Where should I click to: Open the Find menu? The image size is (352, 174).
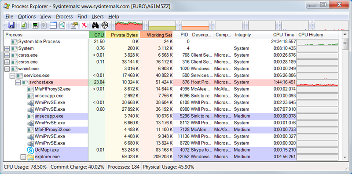[x=82, y=17]
